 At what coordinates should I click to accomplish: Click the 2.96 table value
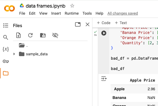151,89
